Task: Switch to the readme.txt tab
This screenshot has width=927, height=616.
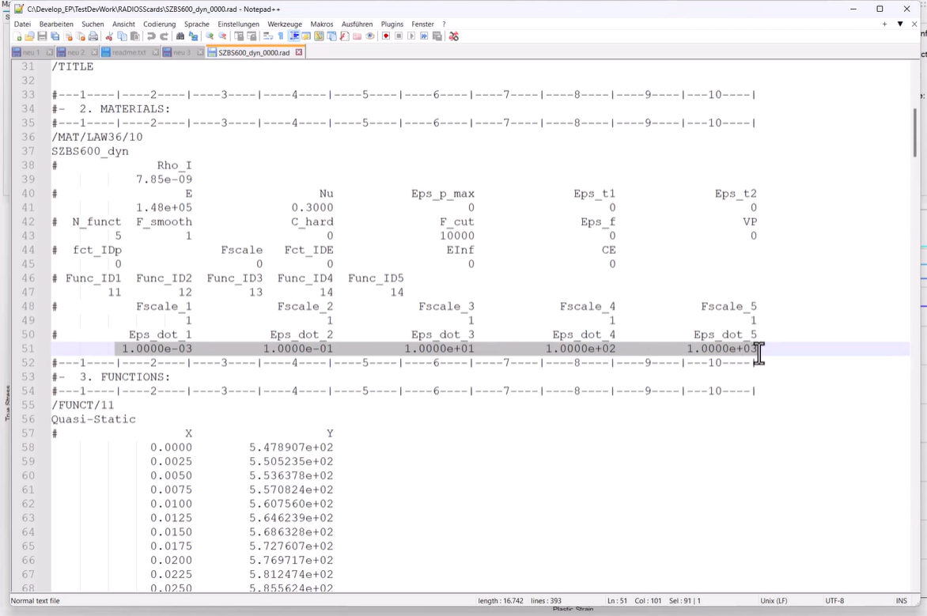Action: [x=128, y=52]
